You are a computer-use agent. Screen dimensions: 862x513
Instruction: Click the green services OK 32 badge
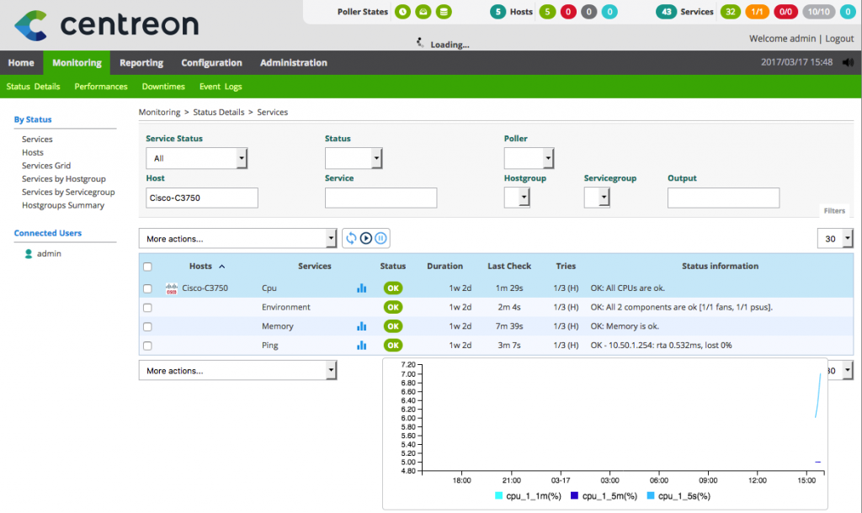pos(731,12)
